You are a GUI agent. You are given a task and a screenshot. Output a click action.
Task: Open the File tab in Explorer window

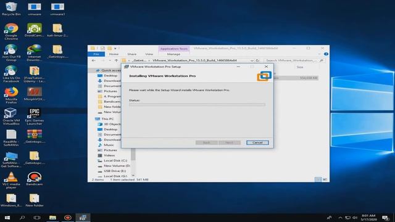(96, 54)
